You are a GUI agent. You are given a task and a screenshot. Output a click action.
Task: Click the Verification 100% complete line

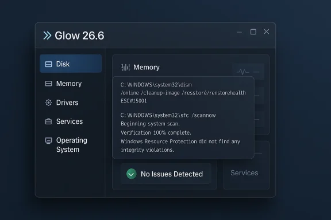[x=156, y=133]
